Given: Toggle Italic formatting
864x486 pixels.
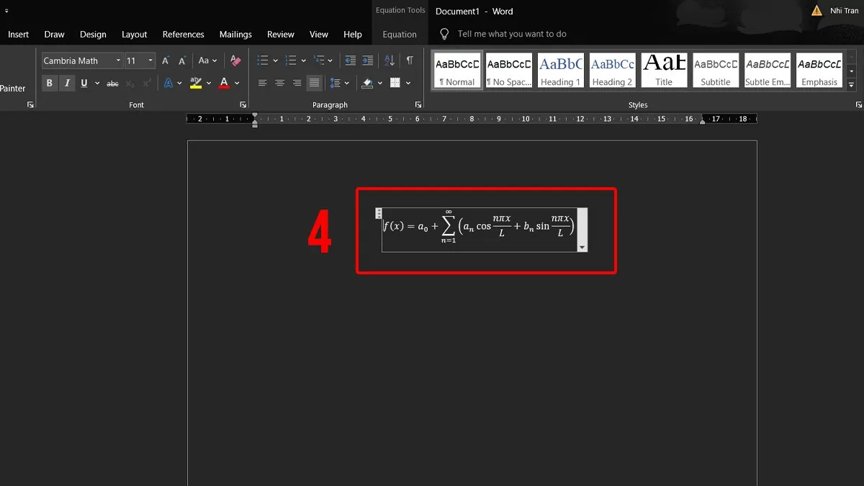Looking at the screenshot, I should 67,84.
